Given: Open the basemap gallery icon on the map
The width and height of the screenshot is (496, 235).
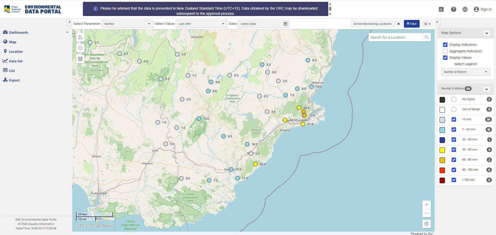Looking at the screenshot, I should click(x=80, y=59).
